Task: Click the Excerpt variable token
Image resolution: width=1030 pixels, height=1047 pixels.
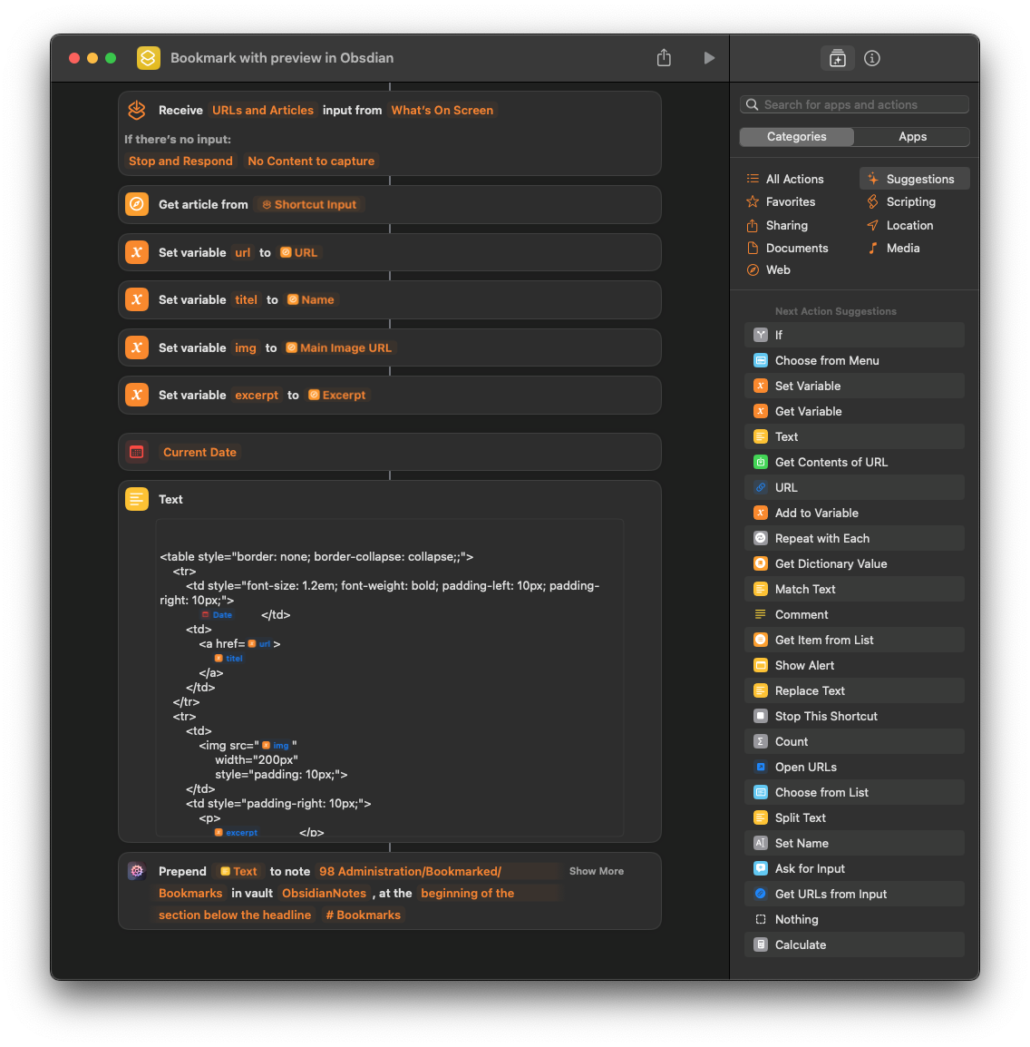Action: tap(337, 396)
